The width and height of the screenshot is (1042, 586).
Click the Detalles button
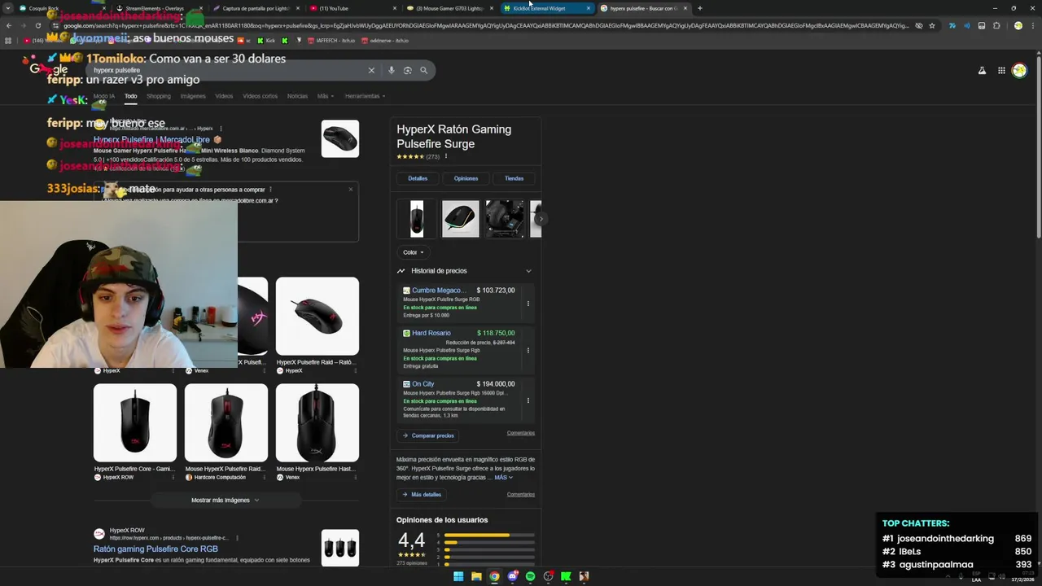[418, 178]
